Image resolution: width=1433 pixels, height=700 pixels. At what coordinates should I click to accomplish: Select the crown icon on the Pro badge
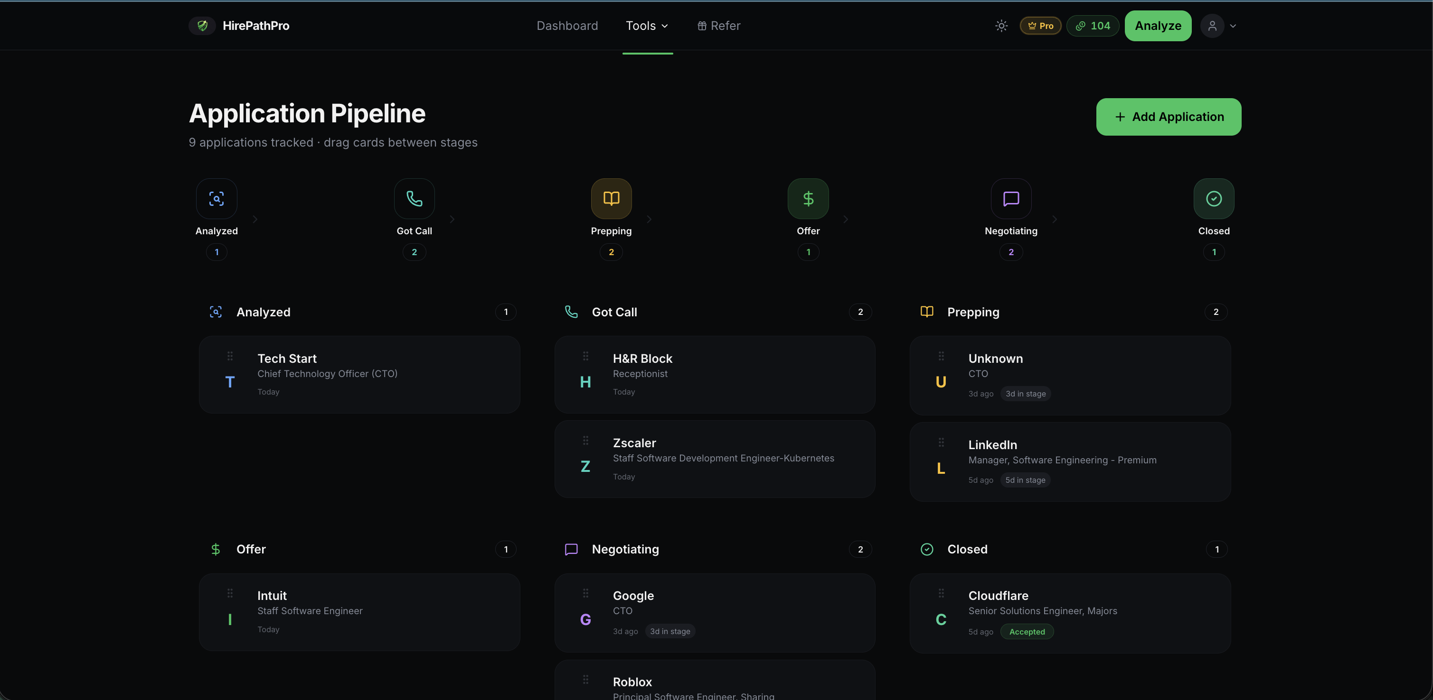(1031, 26)
